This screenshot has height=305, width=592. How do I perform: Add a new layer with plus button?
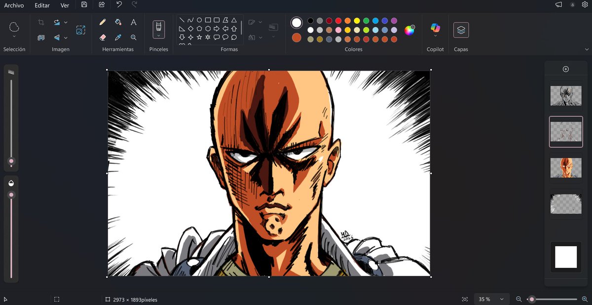coord(566,69)
